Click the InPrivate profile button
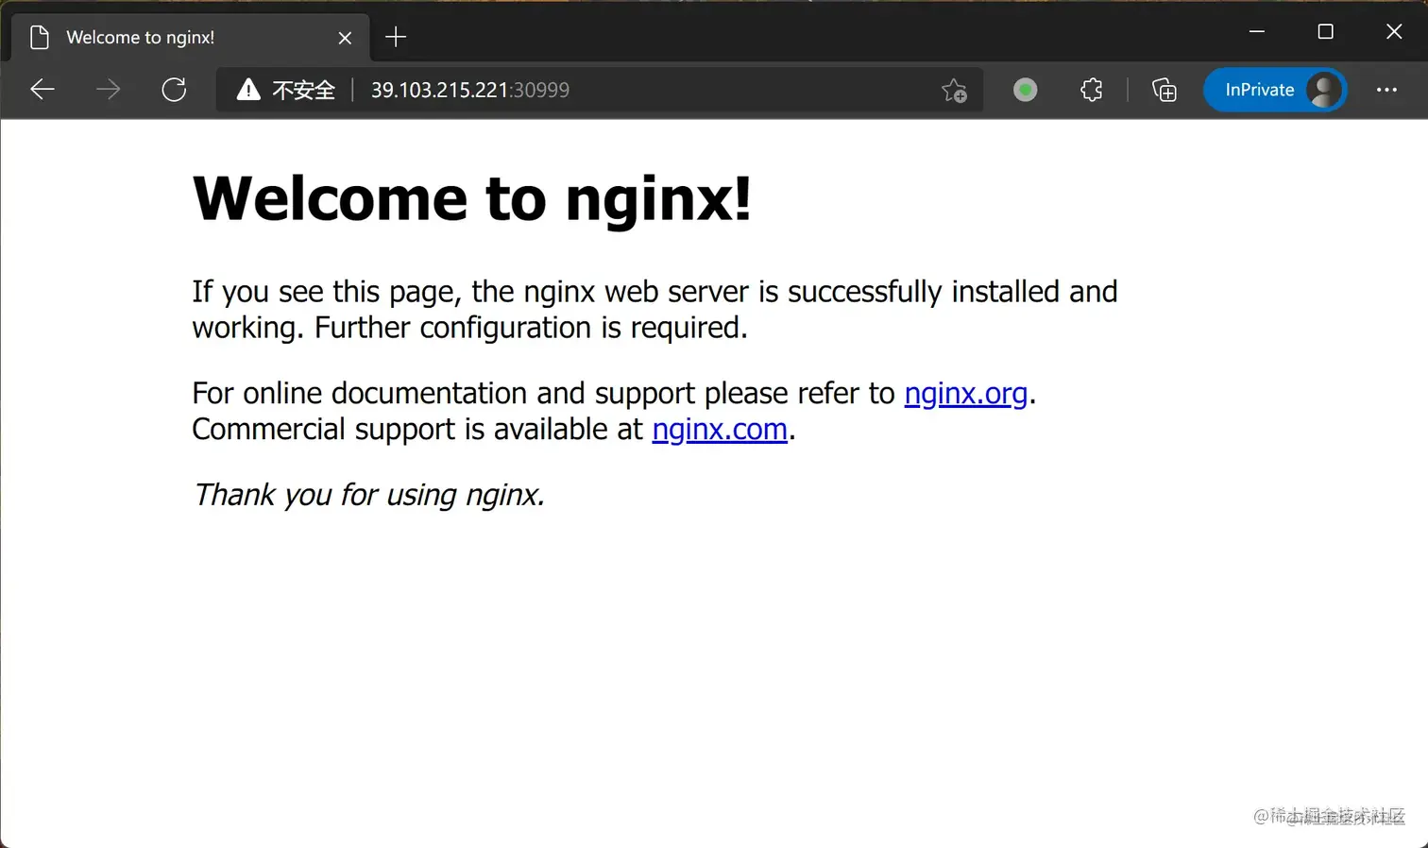Screen dimensions: 1428x848 1275,90
